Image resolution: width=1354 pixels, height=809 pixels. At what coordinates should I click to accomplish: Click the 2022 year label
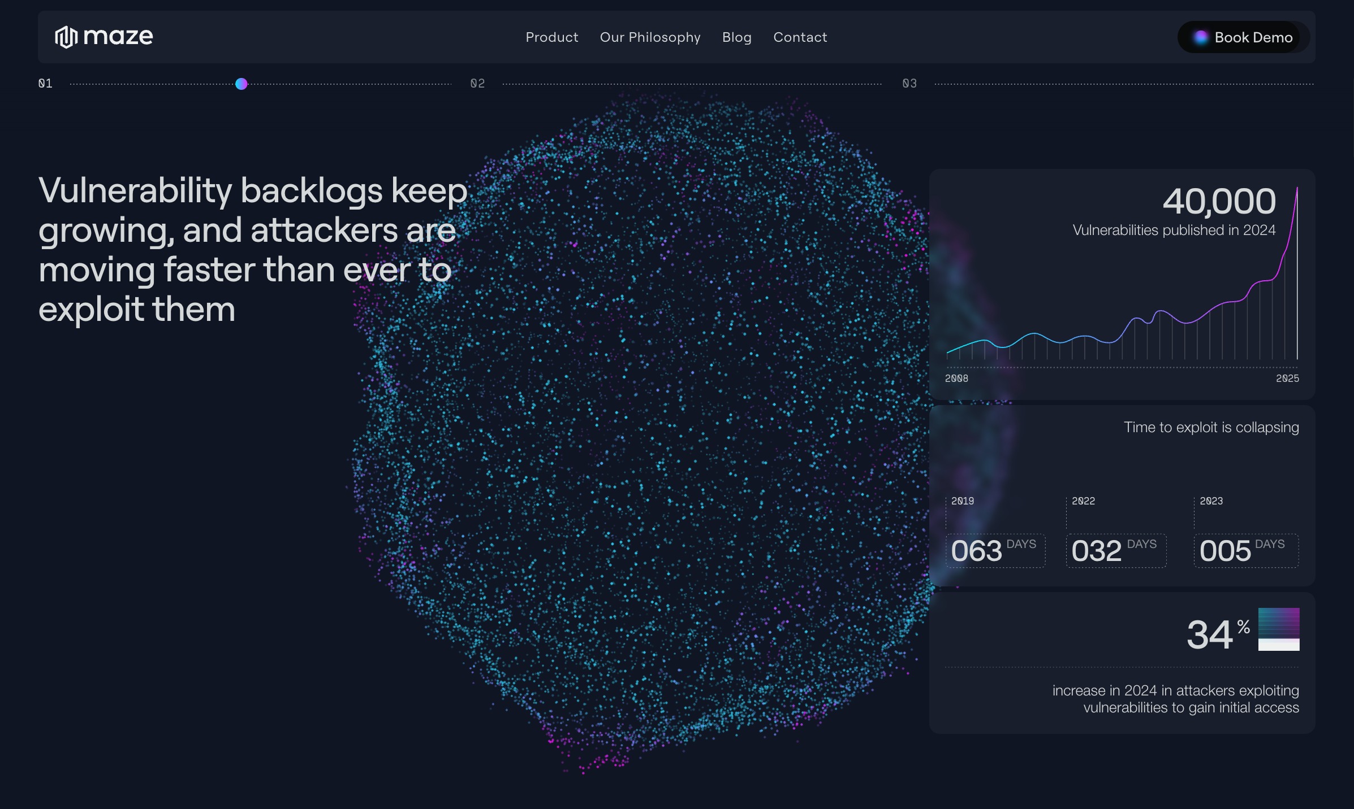point(1083,501)
